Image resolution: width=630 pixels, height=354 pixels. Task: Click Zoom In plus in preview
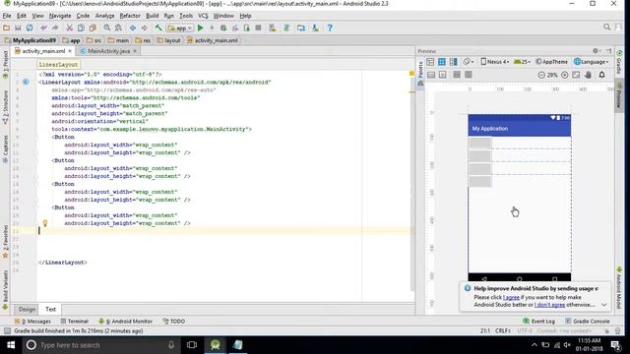tap(564, 75)
